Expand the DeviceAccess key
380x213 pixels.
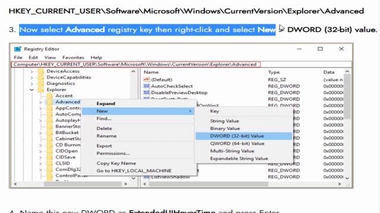click(x=31, y=72)
